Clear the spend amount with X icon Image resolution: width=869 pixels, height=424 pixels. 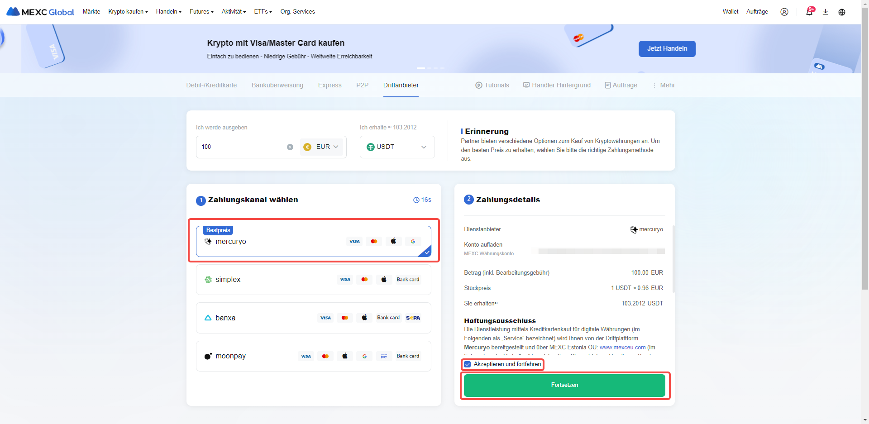click(290, 147)
